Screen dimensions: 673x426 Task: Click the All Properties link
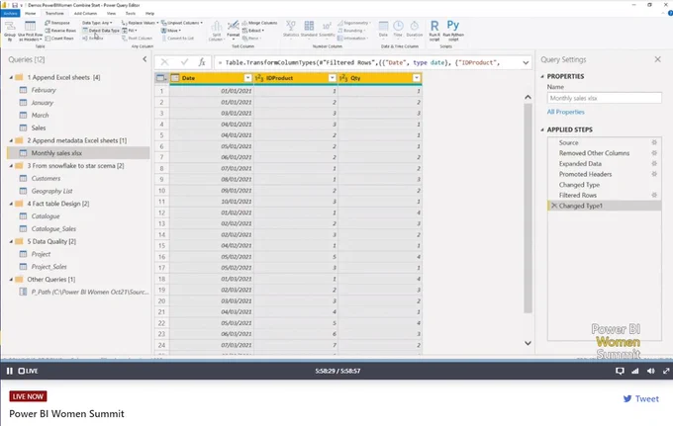[x=565, y=112]
